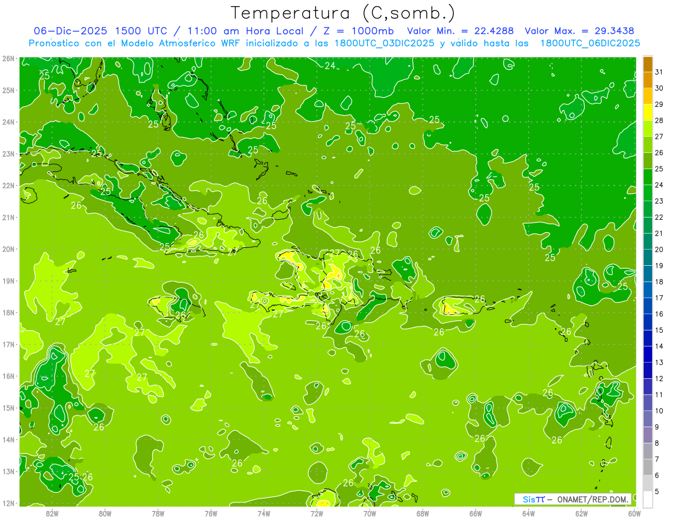
Task: Click the orange swatch between 30 and 31
Action: pos(648,80)
